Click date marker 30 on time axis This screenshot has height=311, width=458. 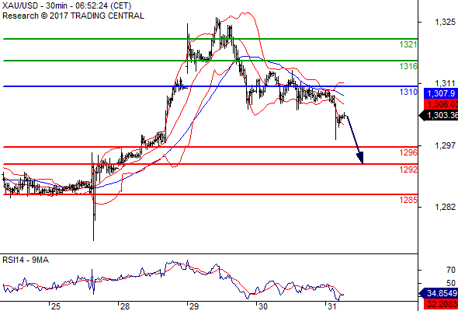[262, 306]
